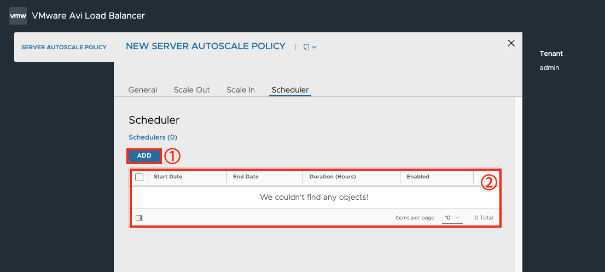Switch to the General tab

pyautogui.click(x=143, y=90)
